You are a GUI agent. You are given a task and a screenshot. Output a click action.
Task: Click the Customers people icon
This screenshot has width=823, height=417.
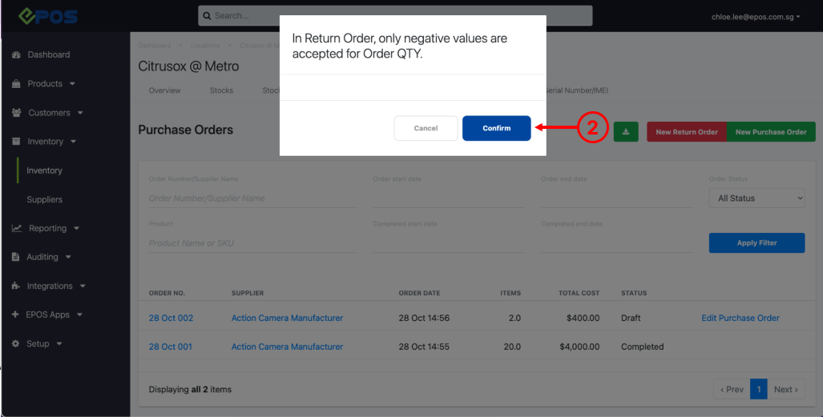(x=16, y=113)
